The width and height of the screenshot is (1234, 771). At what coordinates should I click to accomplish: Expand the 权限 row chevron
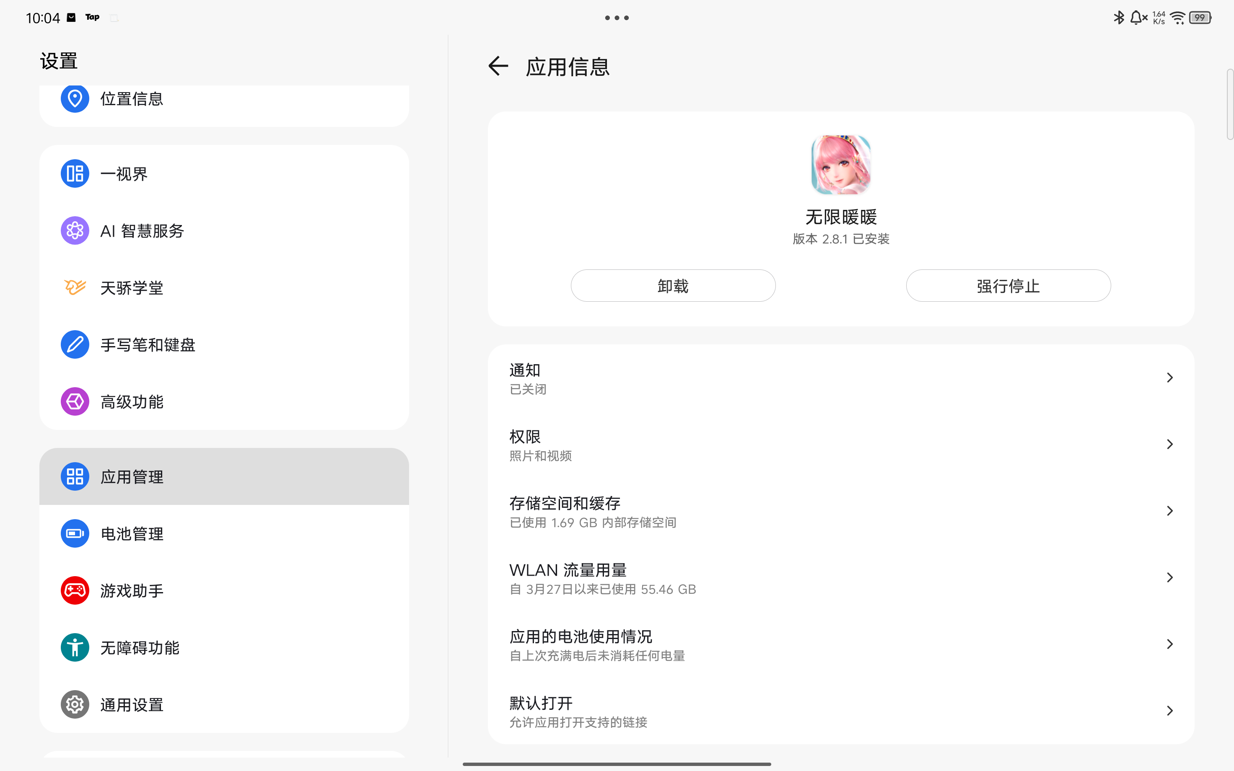tap(1170, 444)
